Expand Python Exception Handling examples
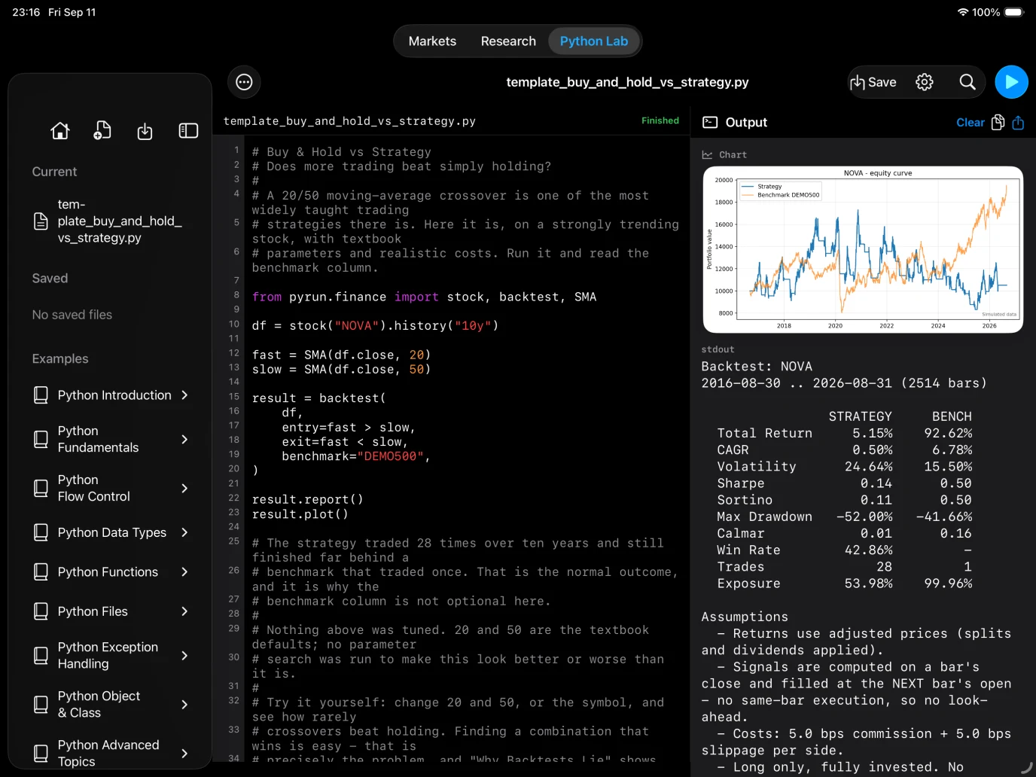Screen dimensions: 1036x777 pos(111,656)
